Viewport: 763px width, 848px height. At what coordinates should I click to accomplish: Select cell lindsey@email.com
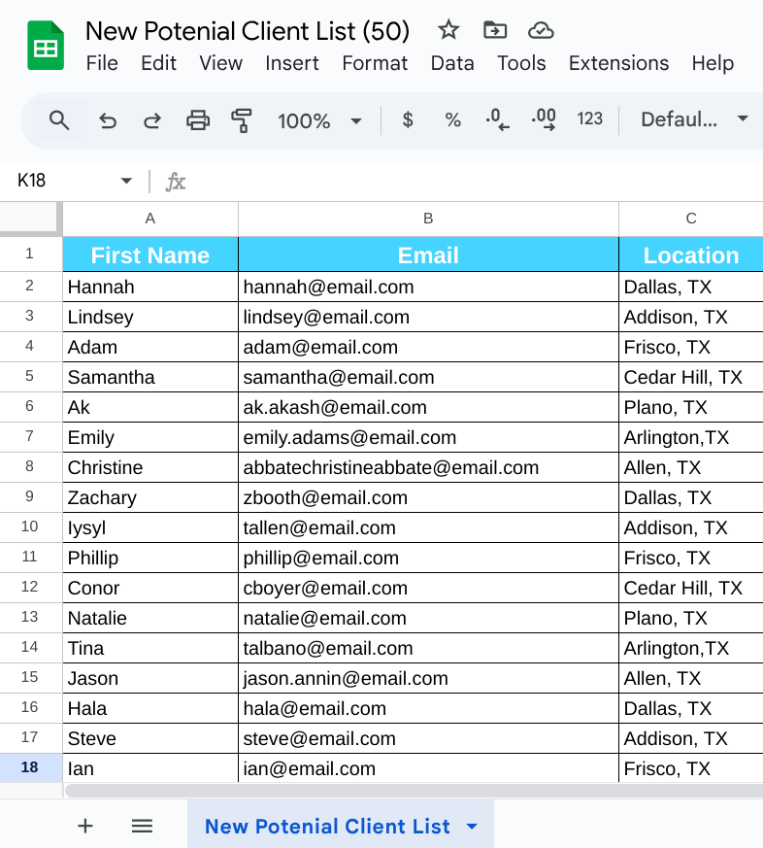coord(428,317)
